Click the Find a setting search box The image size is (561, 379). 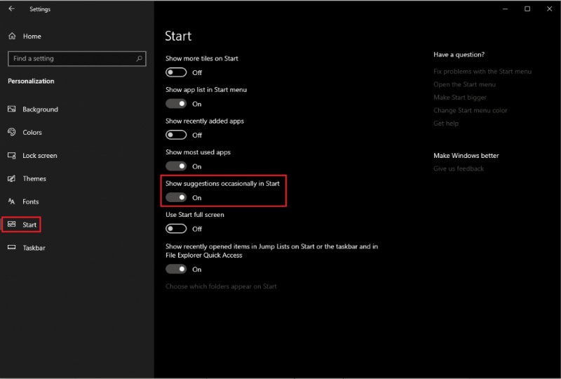(x=77, y=58)
